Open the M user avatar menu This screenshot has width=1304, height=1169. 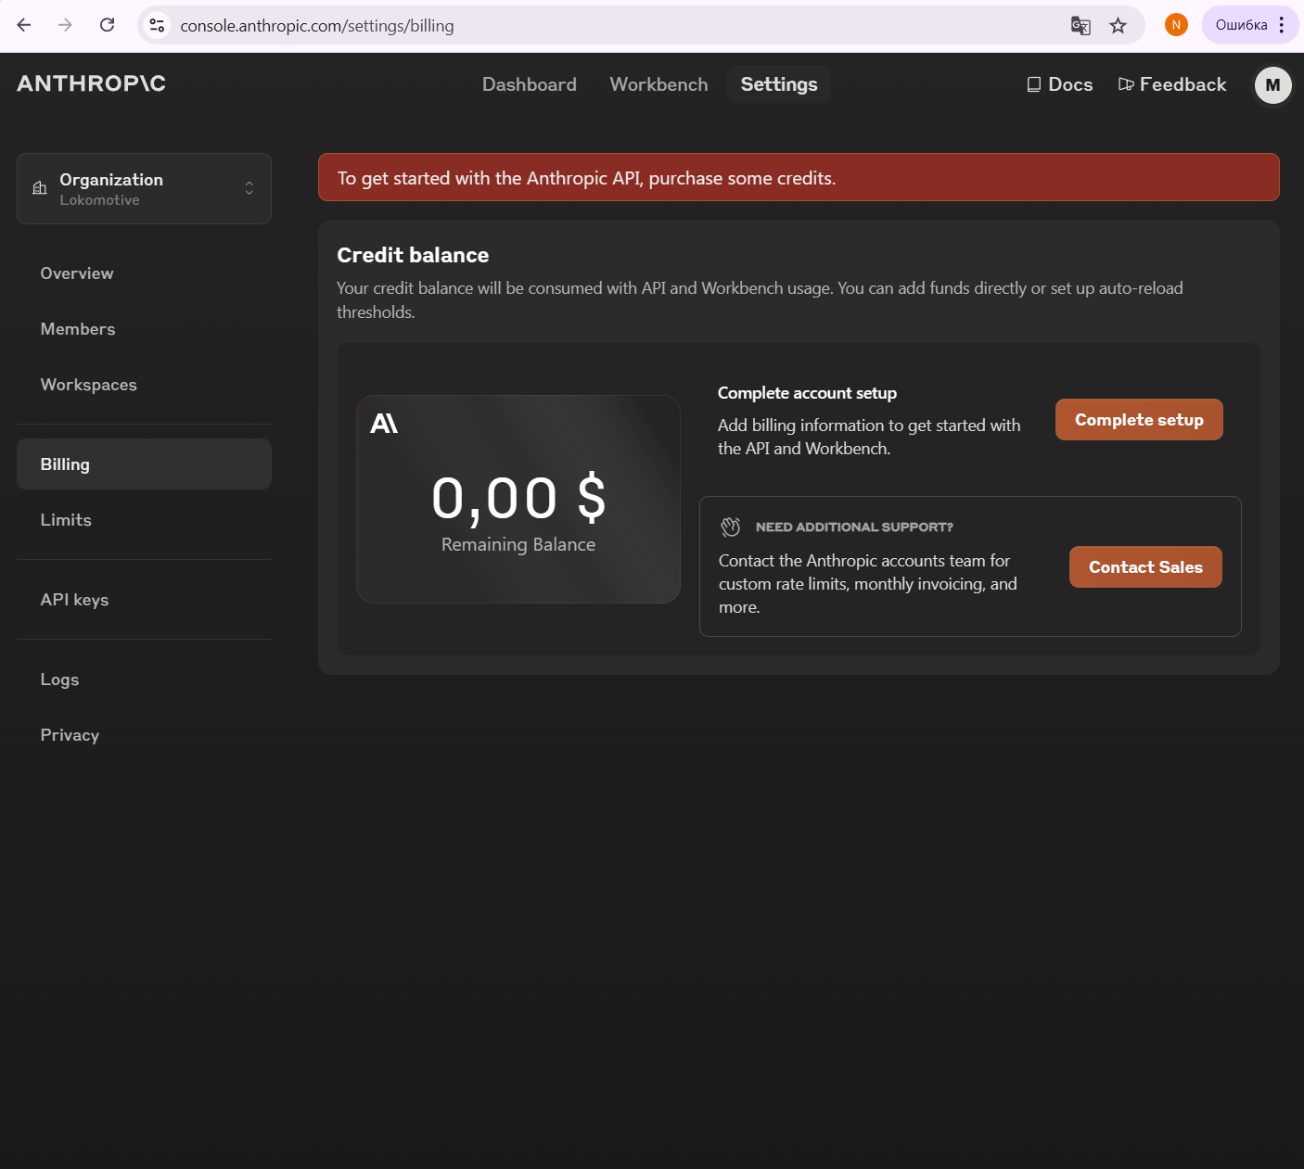(1272, 84)
